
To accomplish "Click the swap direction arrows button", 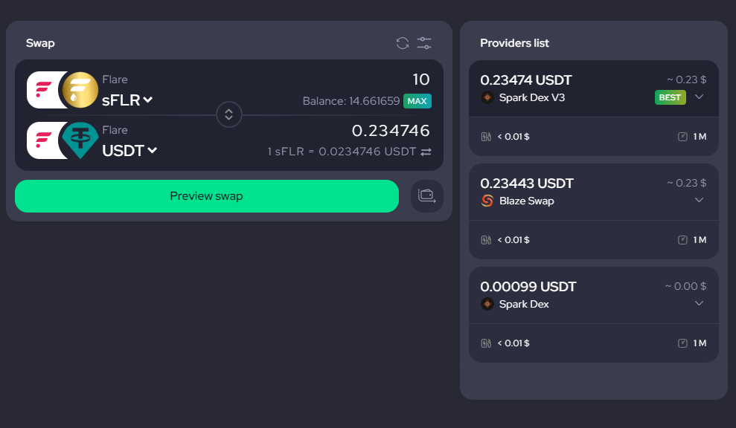I will (x=229, y=114).
